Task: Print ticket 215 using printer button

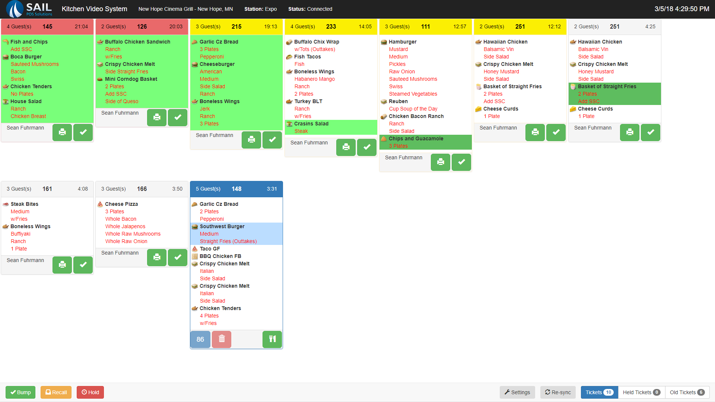Action: pyautogui.click(x=251, y=140)
